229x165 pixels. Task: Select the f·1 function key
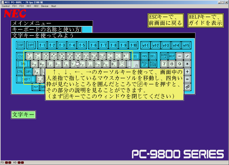click(x=42, y=45)
